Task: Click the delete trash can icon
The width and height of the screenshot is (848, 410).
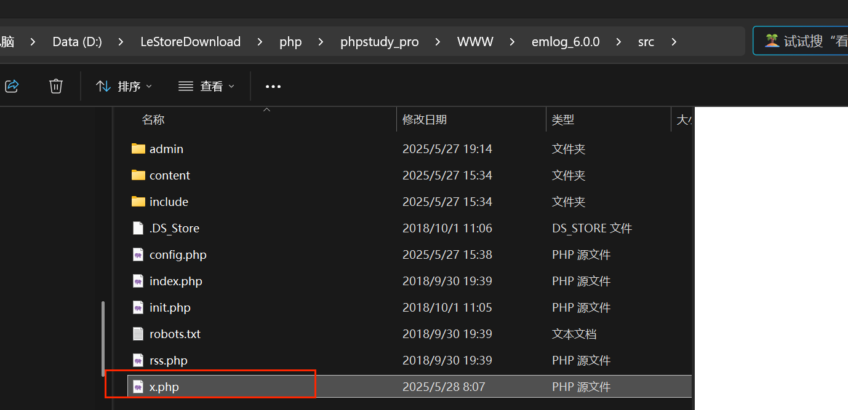Action: click(x=56, y=86)
